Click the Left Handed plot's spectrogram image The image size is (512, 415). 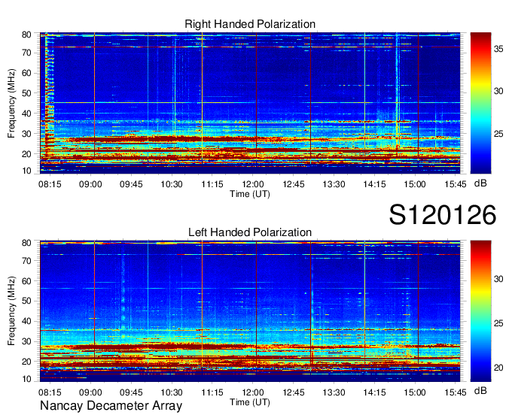click(x=250, y=311)
